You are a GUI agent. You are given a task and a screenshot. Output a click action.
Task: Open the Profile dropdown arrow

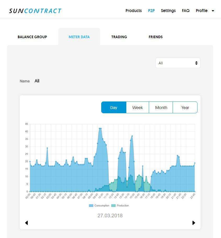pos(213,11)
